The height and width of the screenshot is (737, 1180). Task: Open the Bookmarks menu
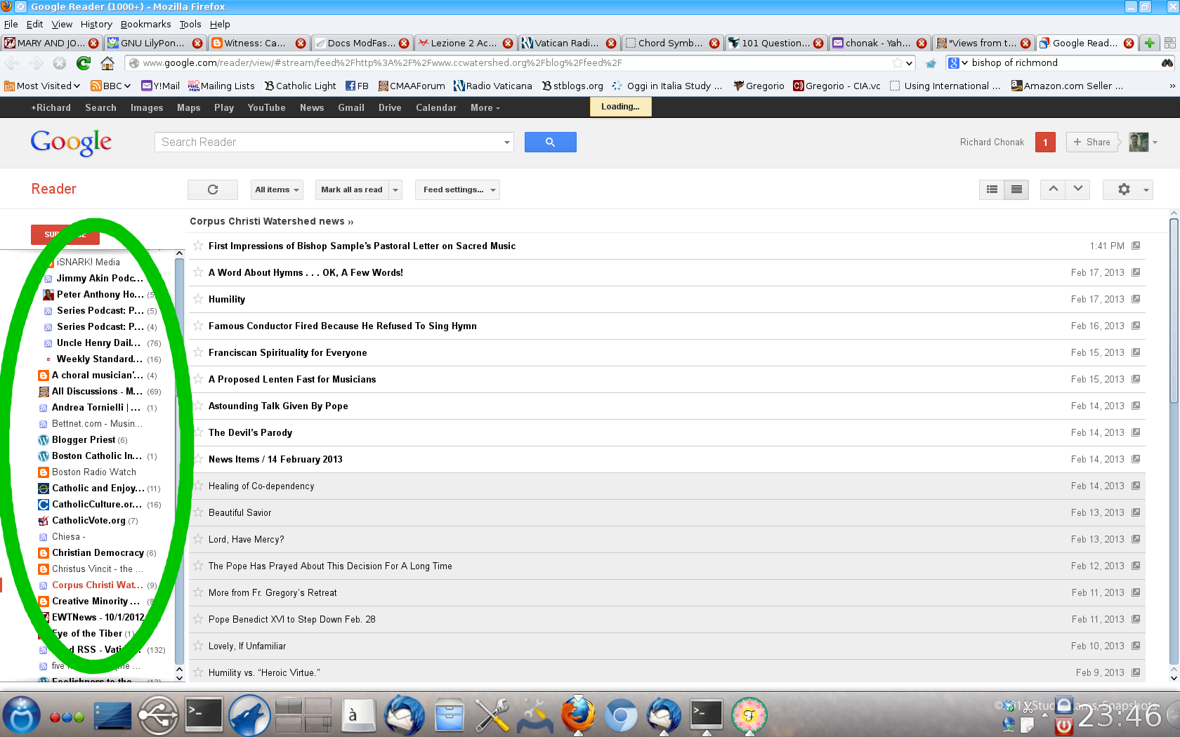coord(145,24)
